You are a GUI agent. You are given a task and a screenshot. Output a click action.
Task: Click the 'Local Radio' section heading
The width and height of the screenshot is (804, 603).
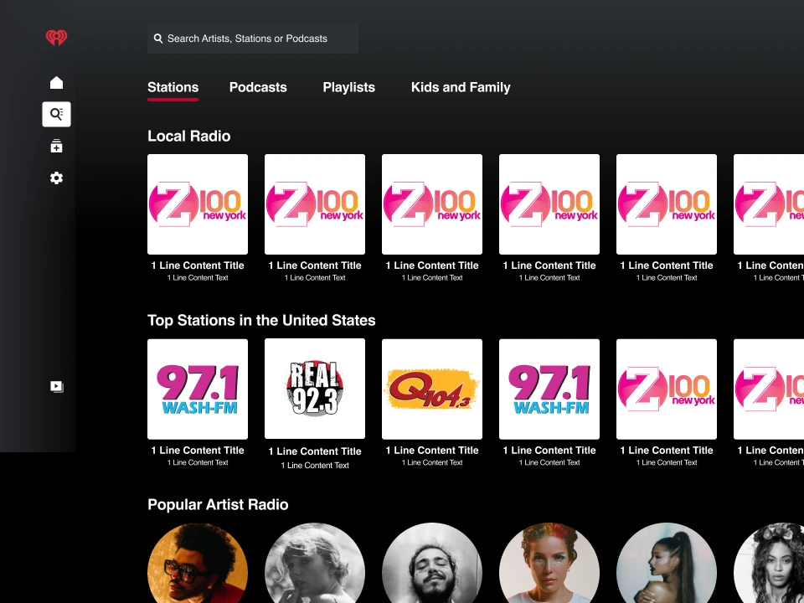188,136
